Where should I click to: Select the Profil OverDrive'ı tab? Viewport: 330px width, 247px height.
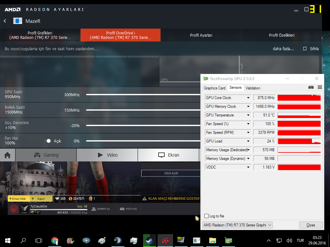point(121,35)
